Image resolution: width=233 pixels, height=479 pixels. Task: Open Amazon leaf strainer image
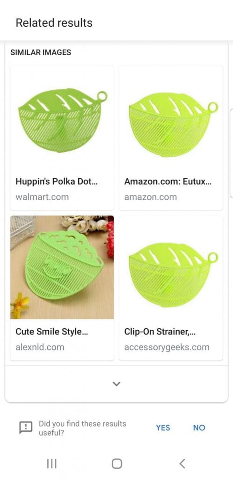(171, 117)
